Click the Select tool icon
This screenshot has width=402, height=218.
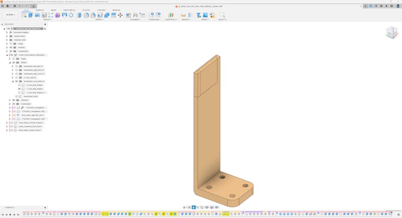click(222, 15)
